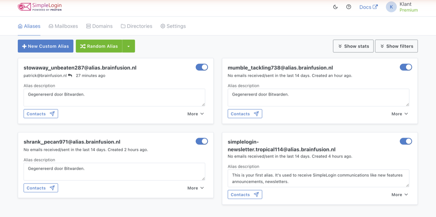
Task: Open the Docs external link
Action: 368,7
